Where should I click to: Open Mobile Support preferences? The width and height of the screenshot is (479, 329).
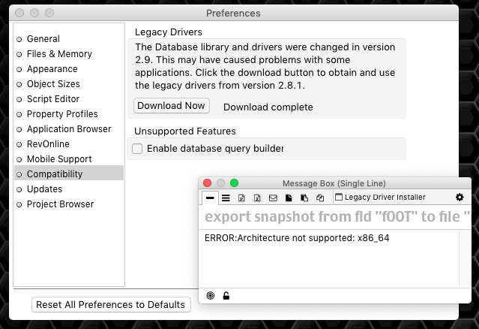[x=69, y=158]
